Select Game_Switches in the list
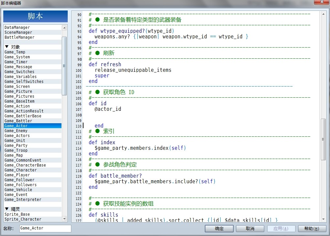 33,71
